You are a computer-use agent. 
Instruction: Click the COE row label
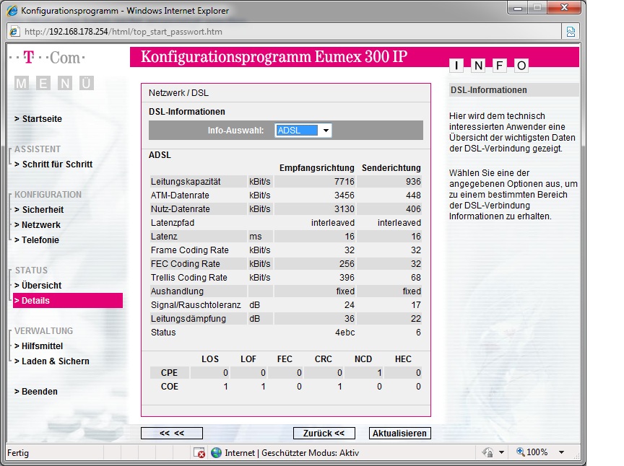170,387
